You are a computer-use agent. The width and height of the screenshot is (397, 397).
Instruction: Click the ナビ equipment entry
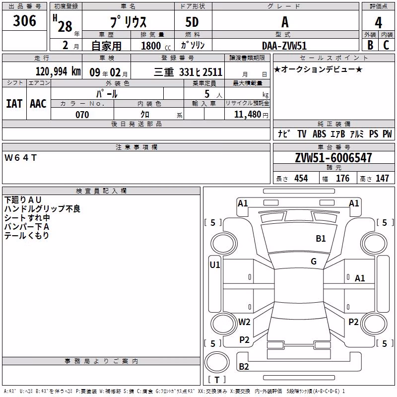pos(284,133)
